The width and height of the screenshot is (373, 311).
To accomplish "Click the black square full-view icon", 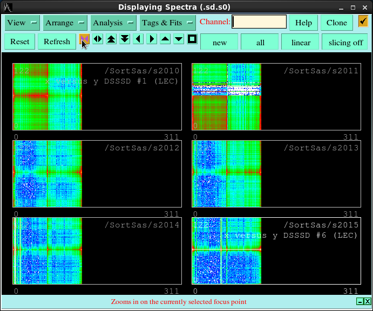I will pos(192,39).
